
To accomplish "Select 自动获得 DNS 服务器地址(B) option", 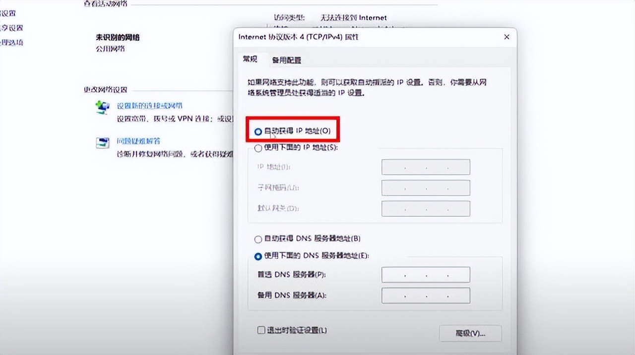I will (258, 239).
